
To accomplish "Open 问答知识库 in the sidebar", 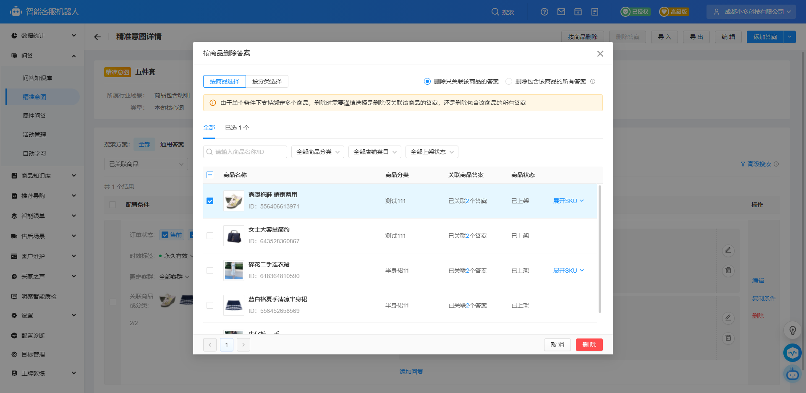I will pos(37,78).
